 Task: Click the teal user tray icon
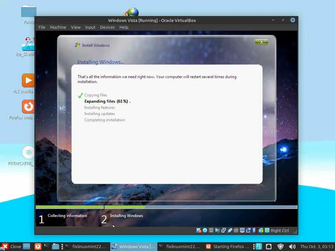click(x=258, y=246)
